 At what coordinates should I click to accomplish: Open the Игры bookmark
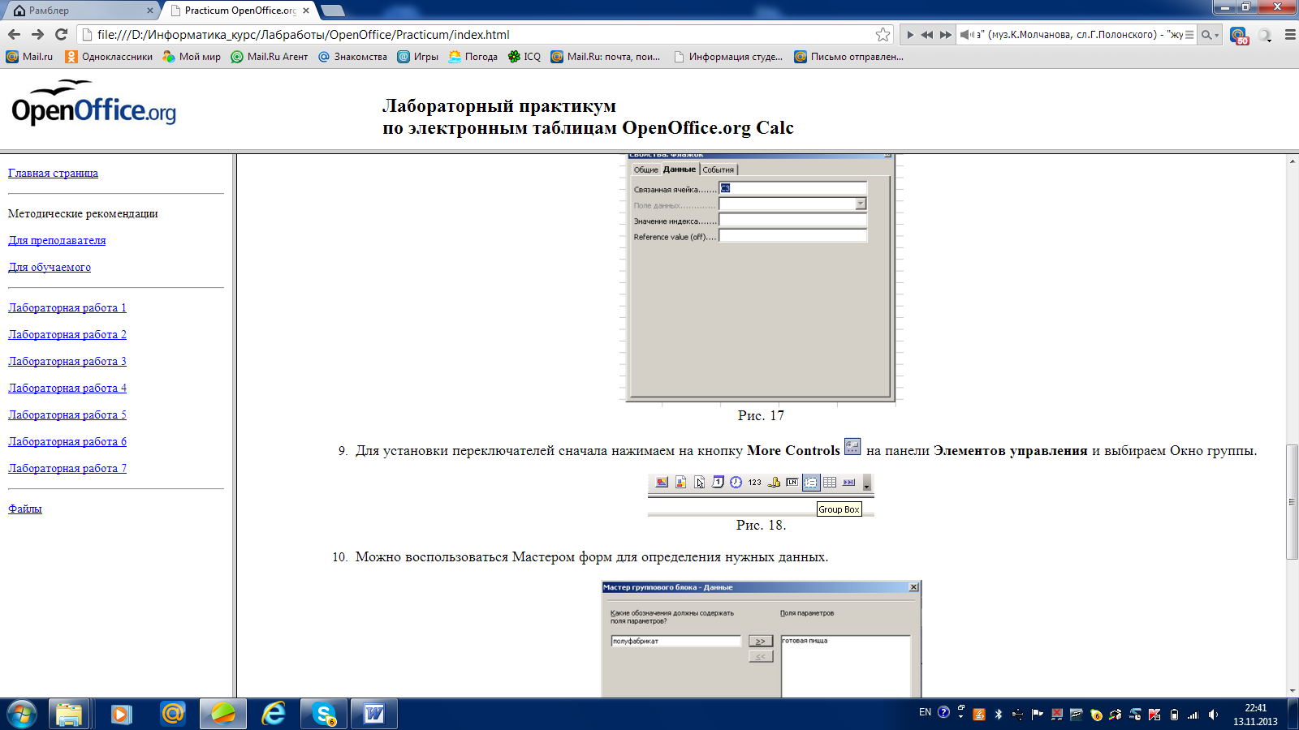[417, 57]
